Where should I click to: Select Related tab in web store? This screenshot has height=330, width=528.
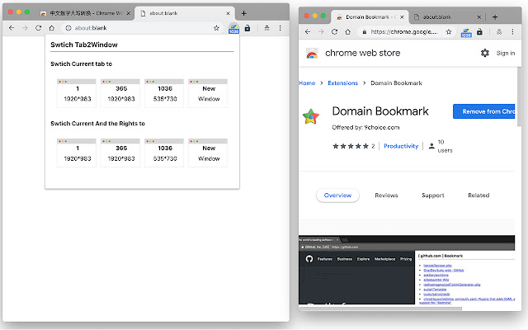478,196
